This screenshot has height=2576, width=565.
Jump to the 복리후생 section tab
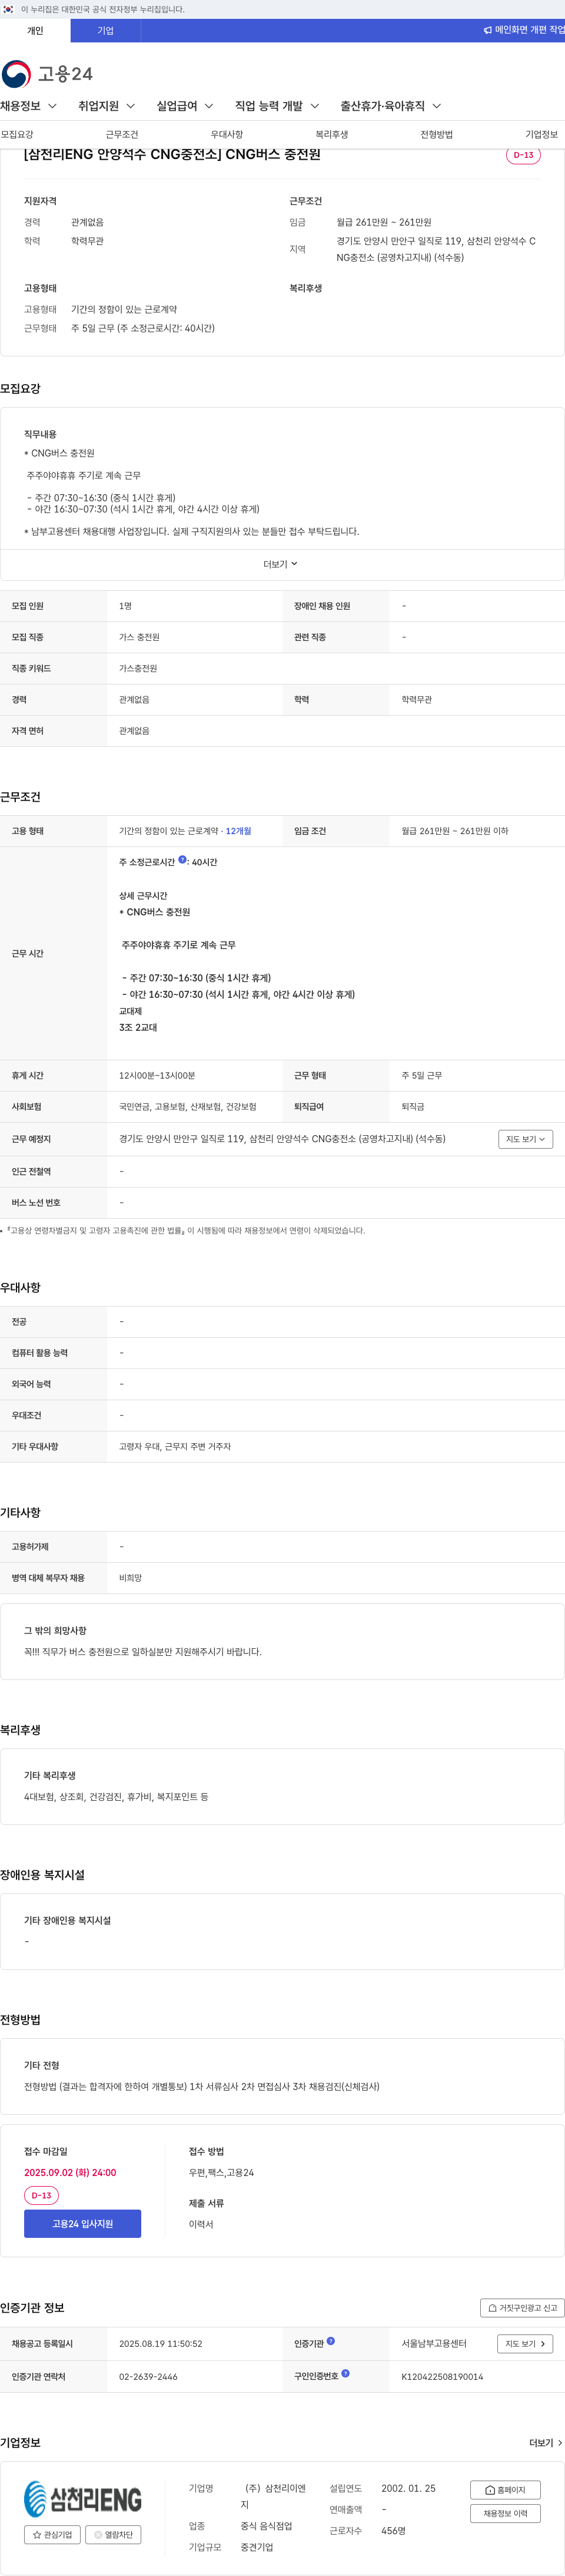(x=331, y=134)
